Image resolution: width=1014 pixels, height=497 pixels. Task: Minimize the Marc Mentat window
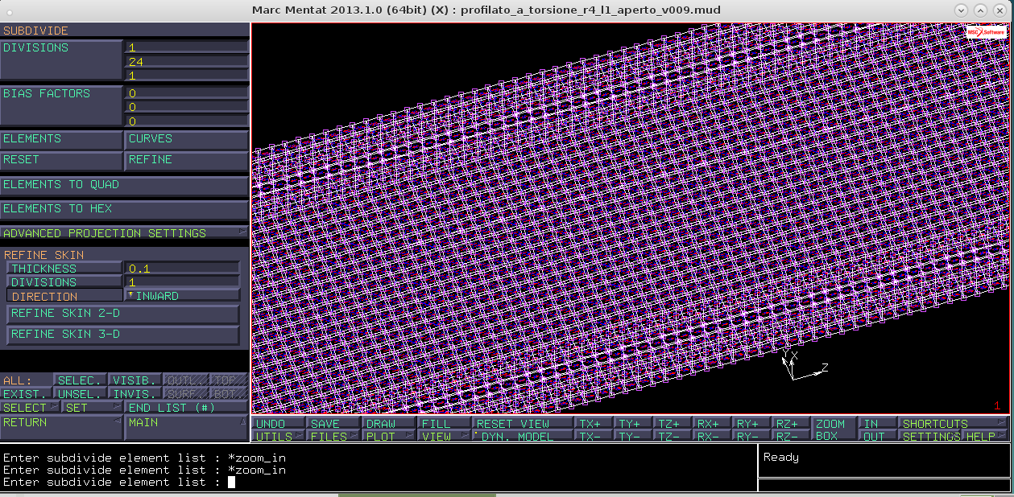(961, 10)
